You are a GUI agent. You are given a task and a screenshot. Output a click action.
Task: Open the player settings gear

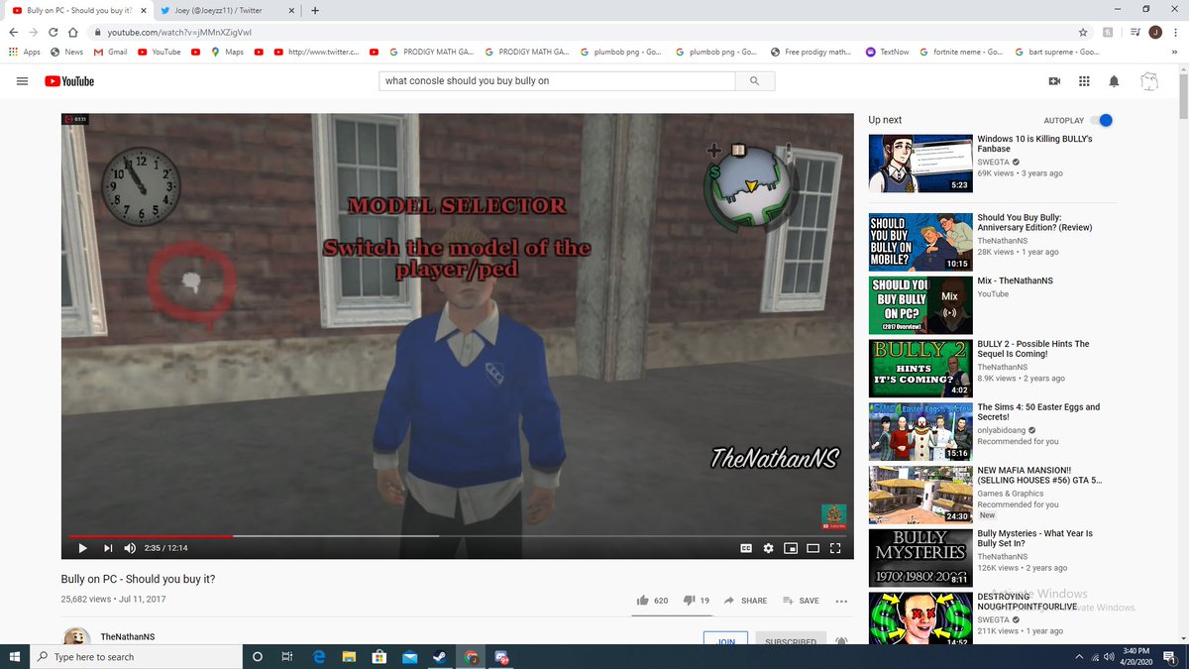coord(768,548)
